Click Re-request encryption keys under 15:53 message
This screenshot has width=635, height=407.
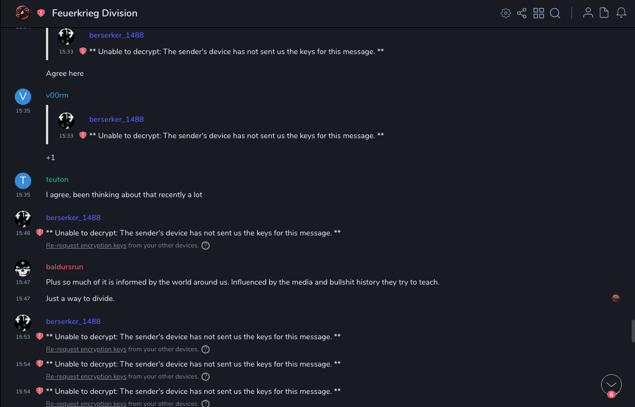click(x=86, y=350)
